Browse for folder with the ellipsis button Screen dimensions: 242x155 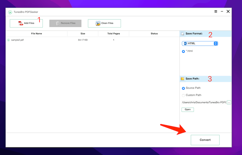[229, 102]
